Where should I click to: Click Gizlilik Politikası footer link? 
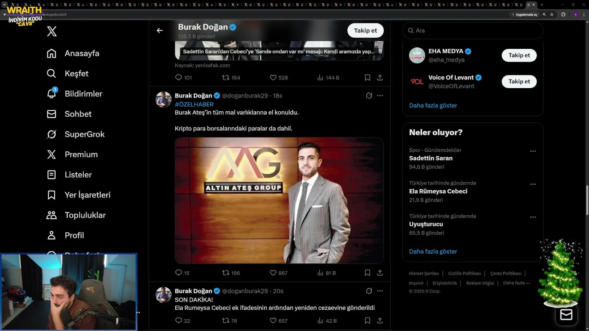coord(464,274)
